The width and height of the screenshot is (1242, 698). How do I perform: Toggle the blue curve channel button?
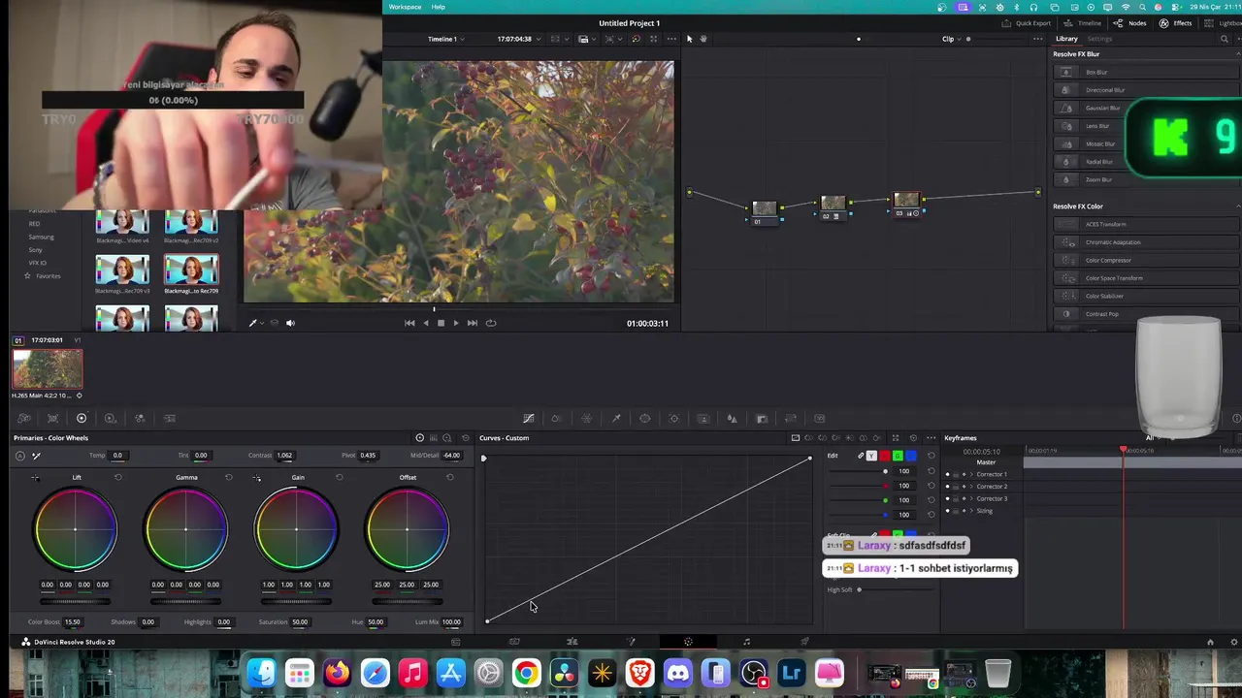click(911, 456)
